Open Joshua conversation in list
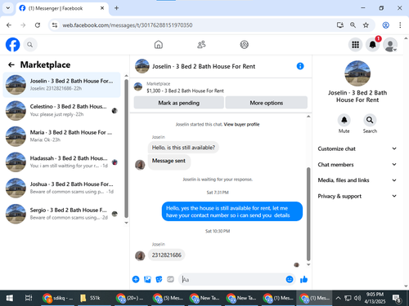 point(61,188)
